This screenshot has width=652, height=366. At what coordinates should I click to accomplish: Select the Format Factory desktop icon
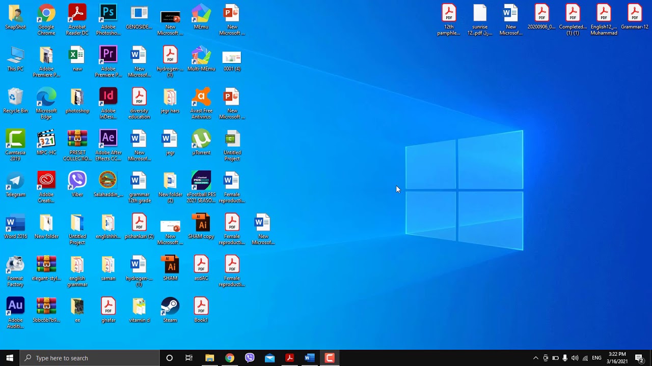(15, 271)
